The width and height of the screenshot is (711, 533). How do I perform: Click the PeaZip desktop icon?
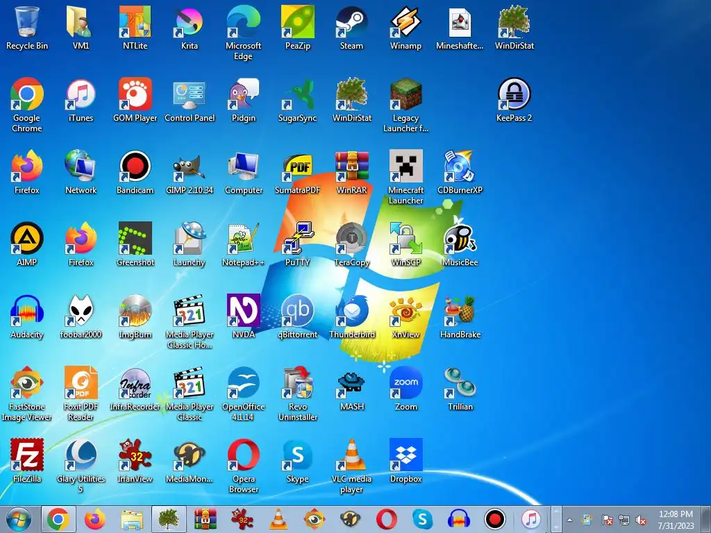tap(297, 27)
